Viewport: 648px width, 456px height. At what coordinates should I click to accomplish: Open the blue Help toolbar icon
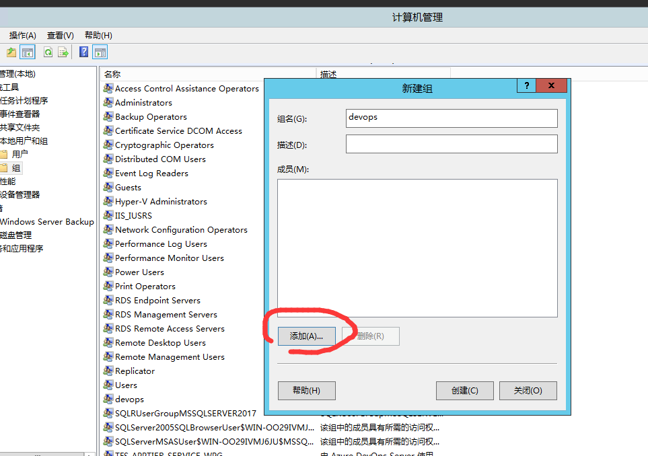pos(84,52)
